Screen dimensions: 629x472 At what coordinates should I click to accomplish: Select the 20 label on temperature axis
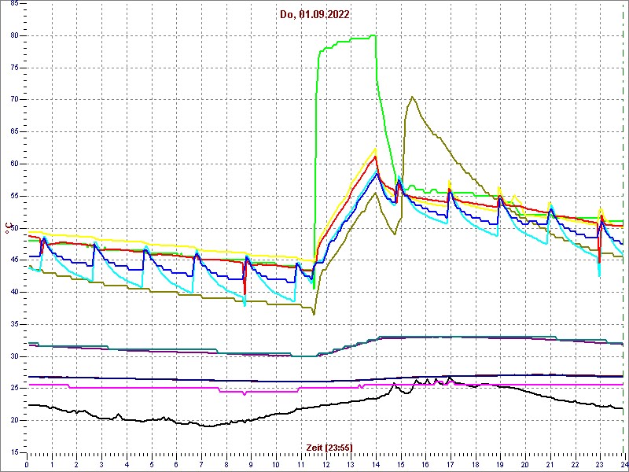pyautogui.click(x=14, y=421)
